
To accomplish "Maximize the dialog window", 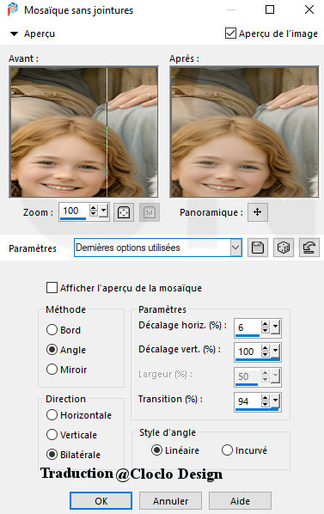I will coord(270,9).
